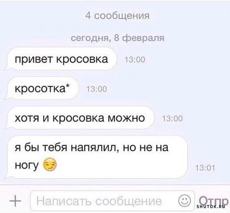
Task: Click the word 'можно' in third message
Action: coord(126,118)
